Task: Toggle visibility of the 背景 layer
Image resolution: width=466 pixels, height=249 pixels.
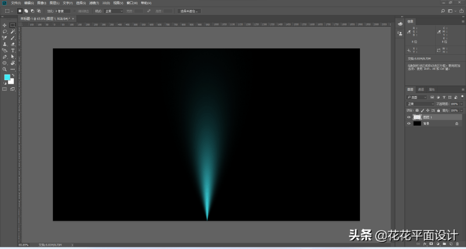Action: [409, 123]
